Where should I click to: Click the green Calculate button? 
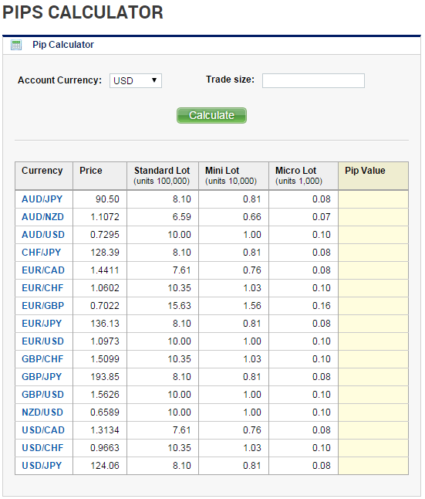pyautogui.click(x=211, y=115)
